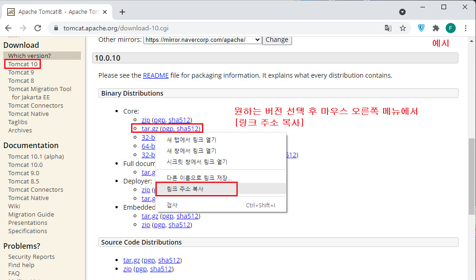Choose '새 탭에서 링크 열기' menu item
Viewport: 476px width, 280px height.
tap(221, 140)
